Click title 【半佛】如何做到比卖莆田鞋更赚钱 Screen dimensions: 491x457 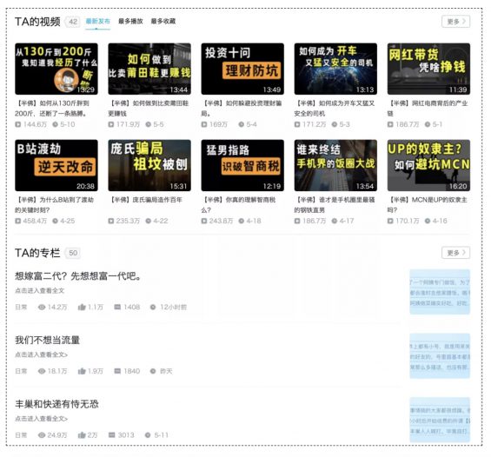tap(149, 109)
